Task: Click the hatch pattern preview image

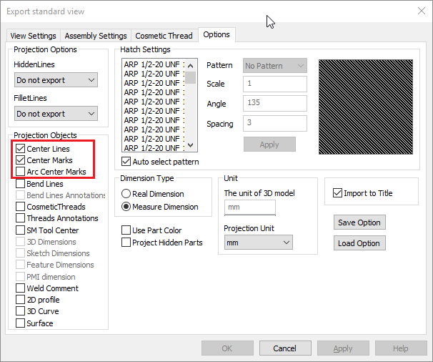Action: coord(366,107)
